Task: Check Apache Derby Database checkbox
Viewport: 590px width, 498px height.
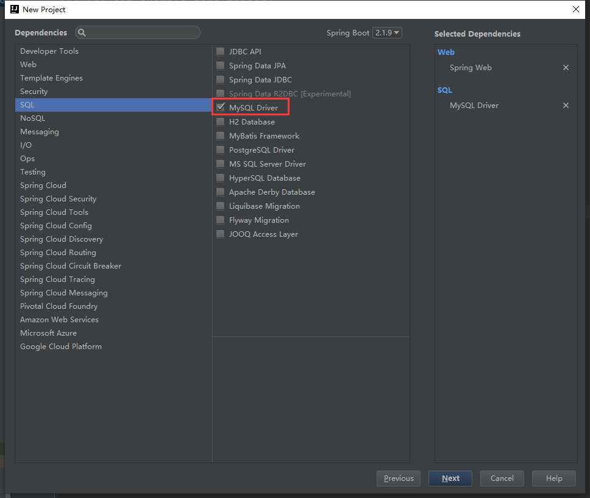Action: pos(221,192)
